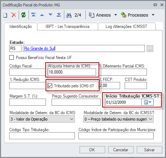Viewport: 166px width, 158px height.
Task: Focus the Margem S.T. (%) field
Action: pyautogui.click(x=28, y=102)
